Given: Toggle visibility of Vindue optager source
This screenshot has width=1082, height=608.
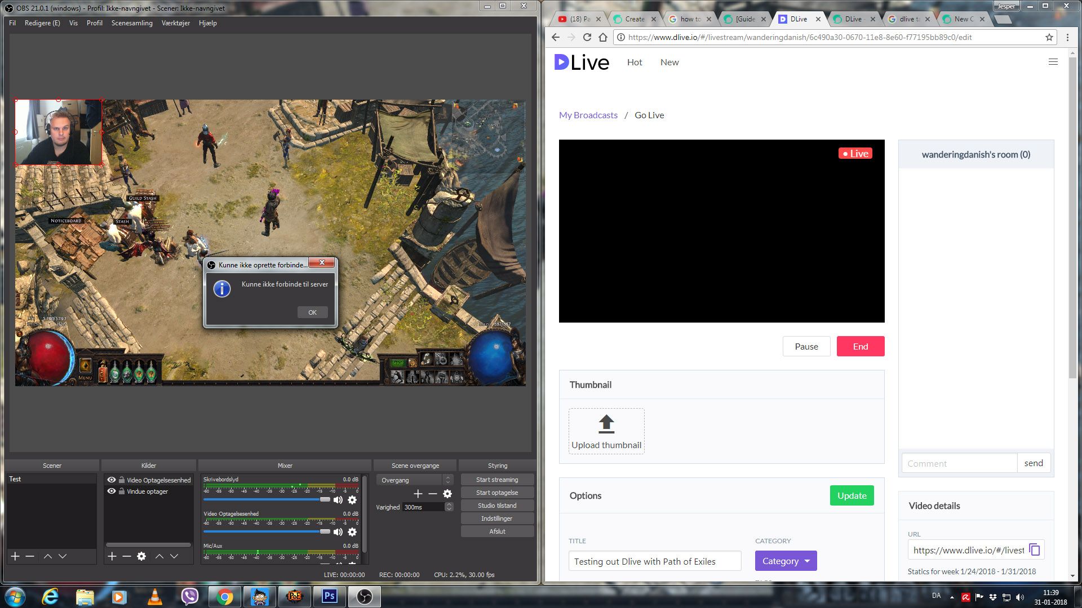Looking at the screenshot, I should [112, 491].
